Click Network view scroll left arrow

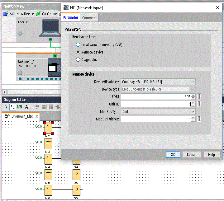point(5,92)
